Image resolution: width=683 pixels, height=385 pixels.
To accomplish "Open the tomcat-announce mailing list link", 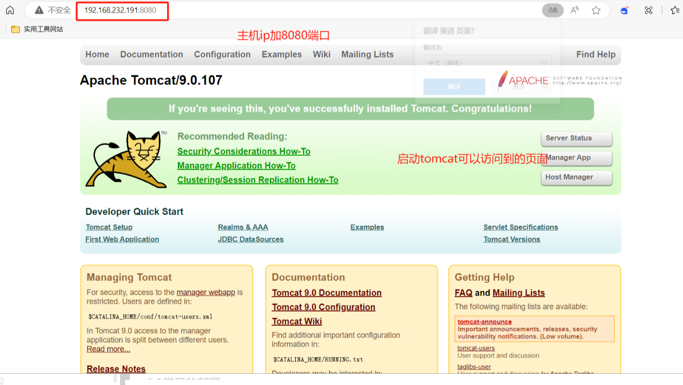I will 485,322.
